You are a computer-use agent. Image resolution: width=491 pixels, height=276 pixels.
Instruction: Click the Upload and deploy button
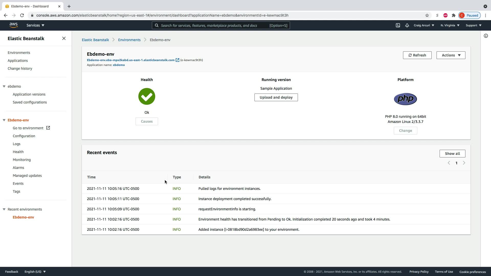pyautogui.click(x=276, y=97)
